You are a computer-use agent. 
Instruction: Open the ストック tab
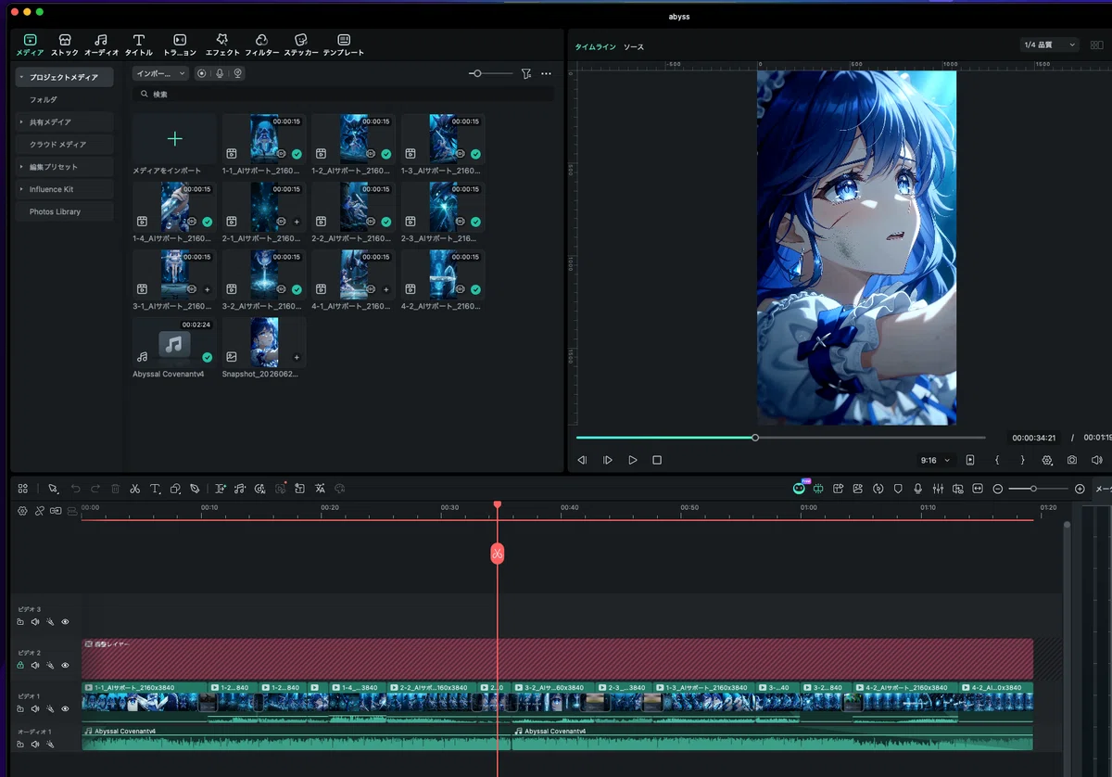tap(64, 45)
